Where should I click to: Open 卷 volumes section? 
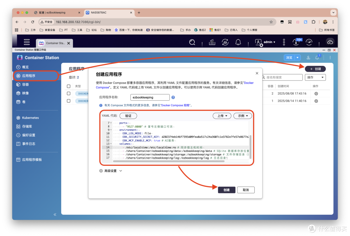click(x=21, y=102)
